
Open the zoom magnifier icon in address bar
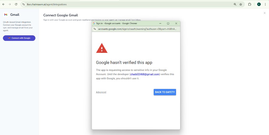pyautogui.click(x=235, y=4)
